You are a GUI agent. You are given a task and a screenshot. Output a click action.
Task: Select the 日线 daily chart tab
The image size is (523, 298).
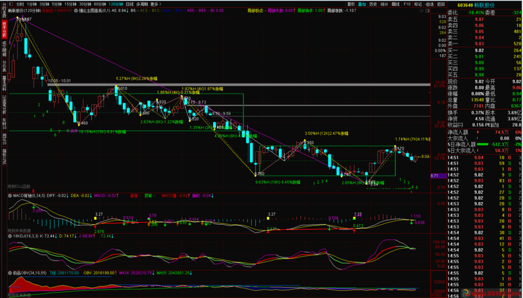129,4
